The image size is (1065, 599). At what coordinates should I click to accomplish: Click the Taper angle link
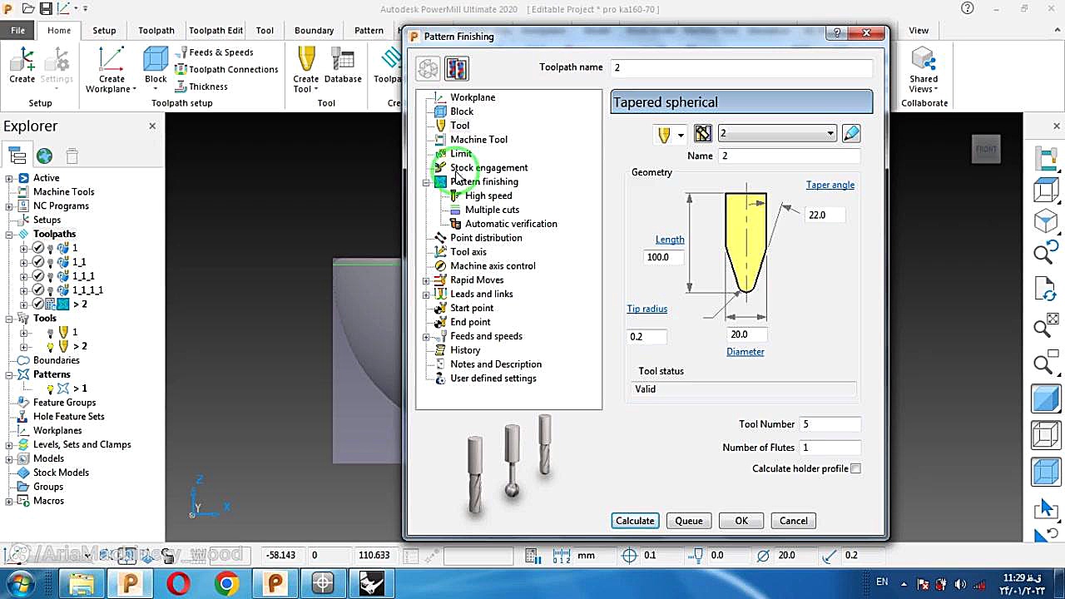point(830,185)
